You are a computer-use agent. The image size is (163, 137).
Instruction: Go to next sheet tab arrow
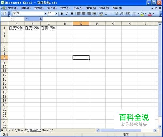[x=9, y=130]
